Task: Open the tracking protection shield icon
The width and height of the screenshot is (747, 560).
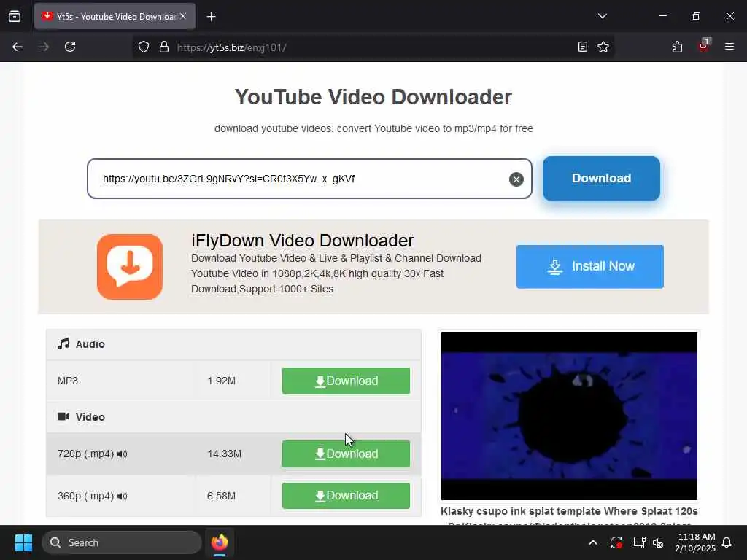Action: [144, 47]
